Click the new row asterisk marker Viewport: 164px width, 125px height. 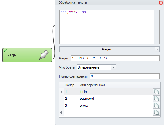pos(61,112)
